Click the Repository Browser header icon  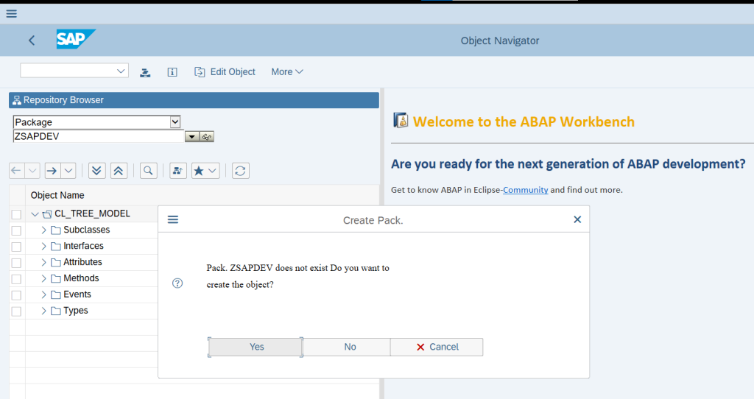(17, 100)
